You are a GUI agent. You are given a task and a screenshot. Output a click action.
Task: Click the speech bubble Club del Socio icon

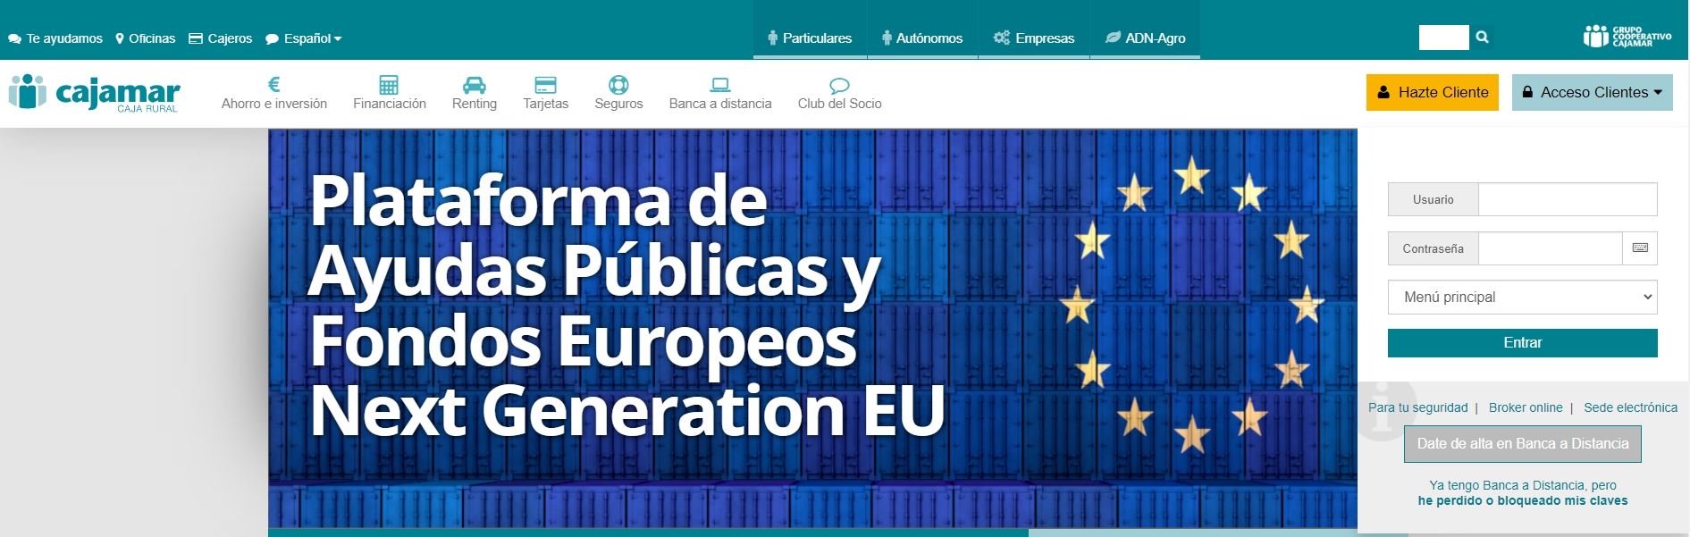[x=839, y=86]
